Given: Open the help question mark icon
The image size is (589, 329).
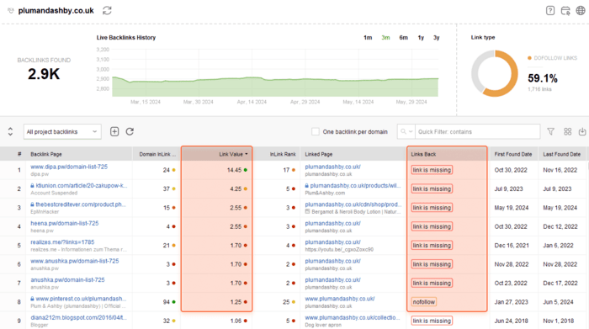Looking at the screenshot, I should click(550, 10).
